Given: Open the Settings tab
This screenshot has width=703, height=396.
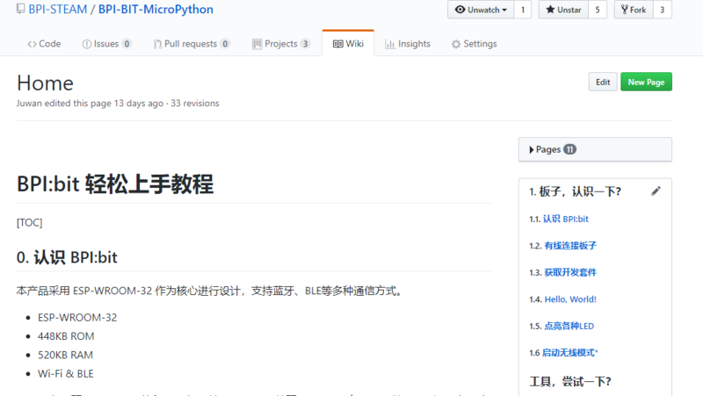Looking at the screenshot, I should click(x=475, y=43).
